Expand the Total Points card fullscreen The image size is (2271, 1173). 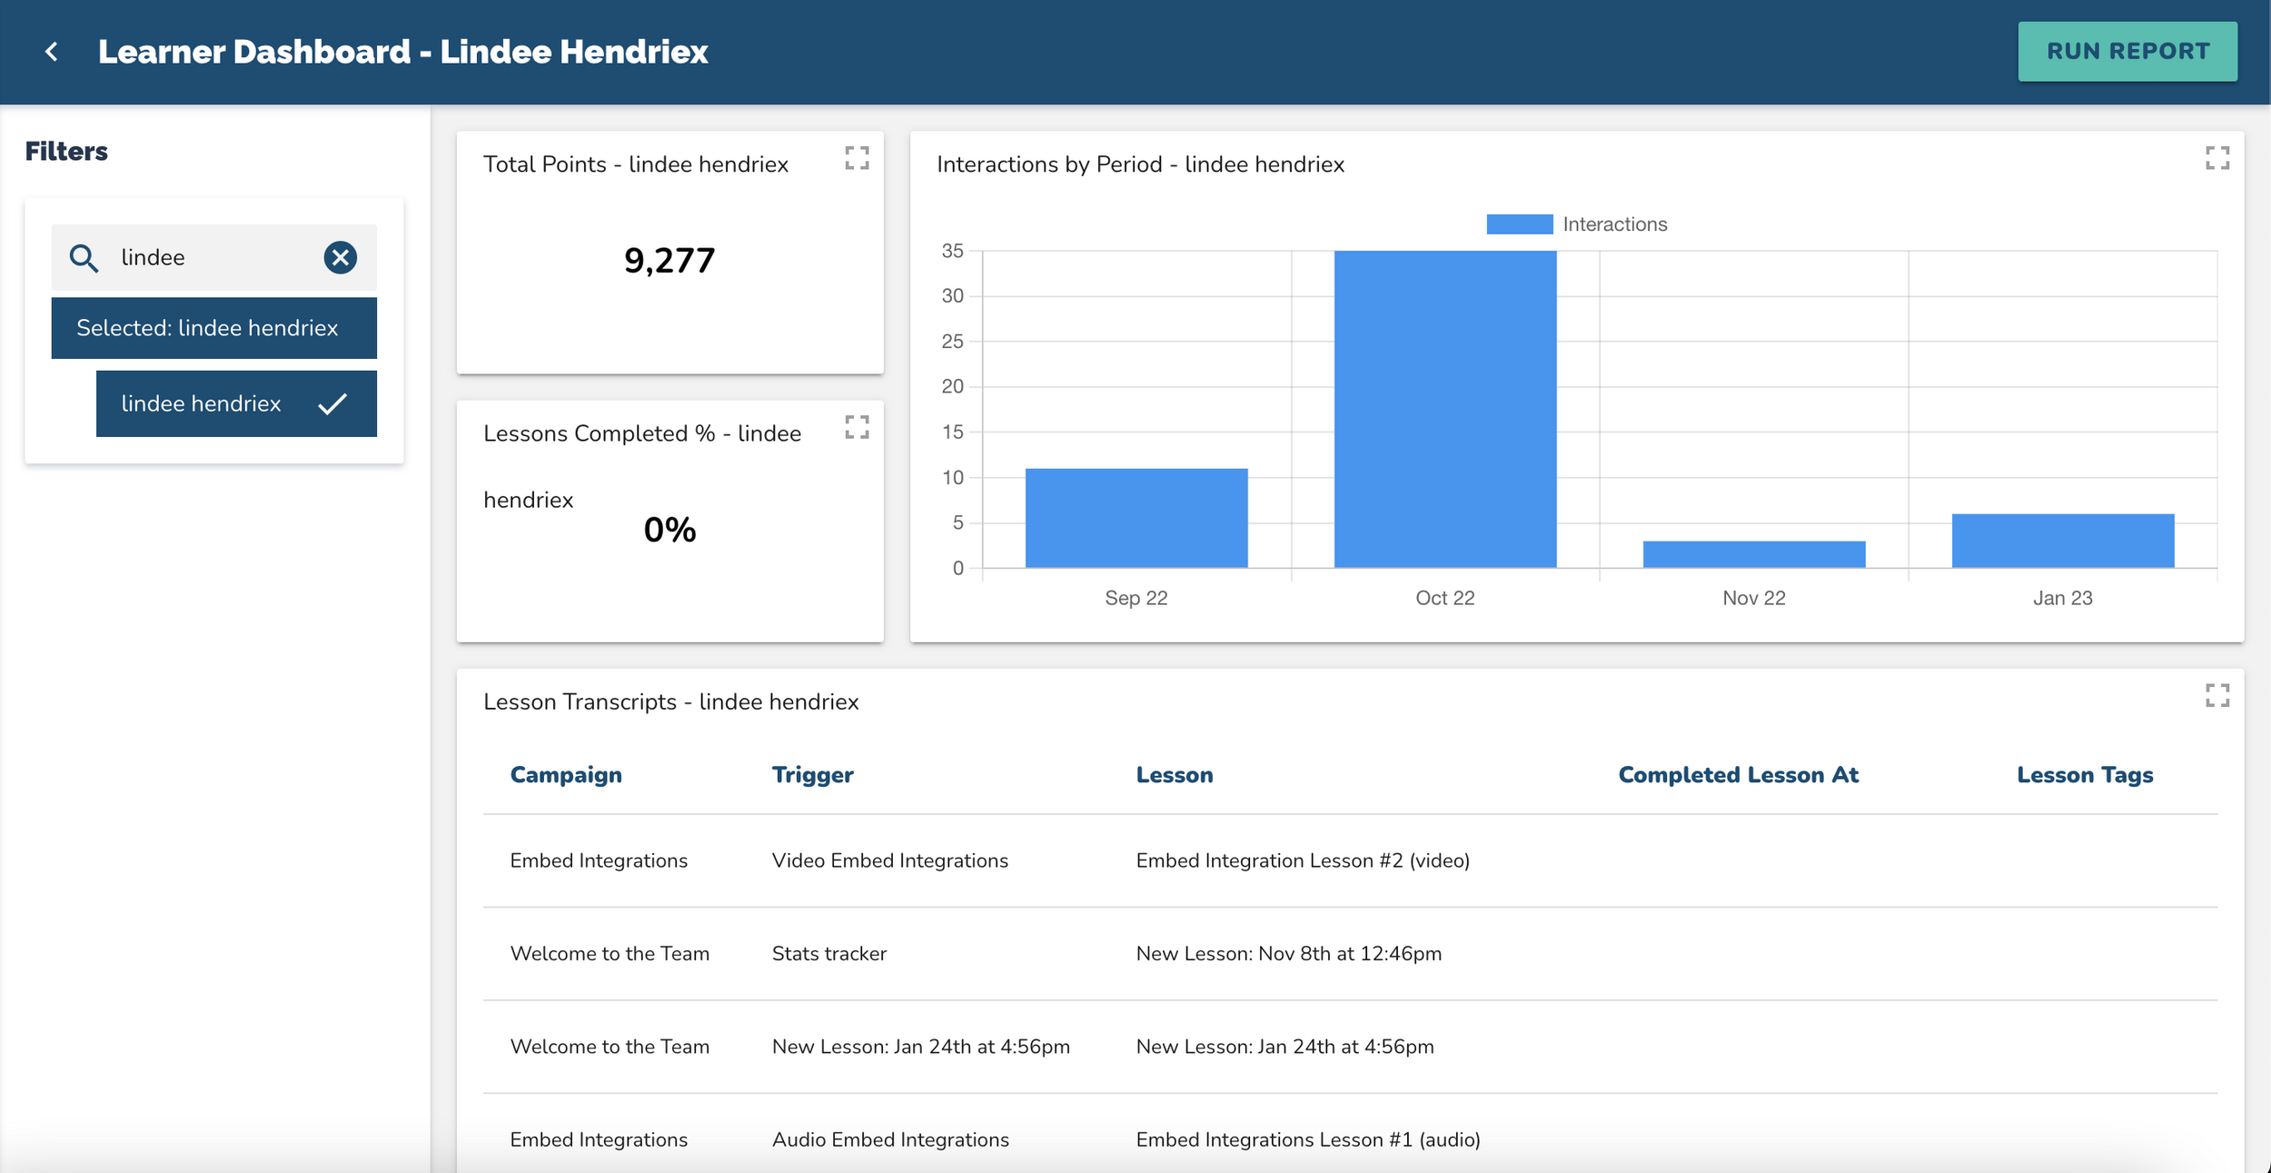tap(856, 158)
